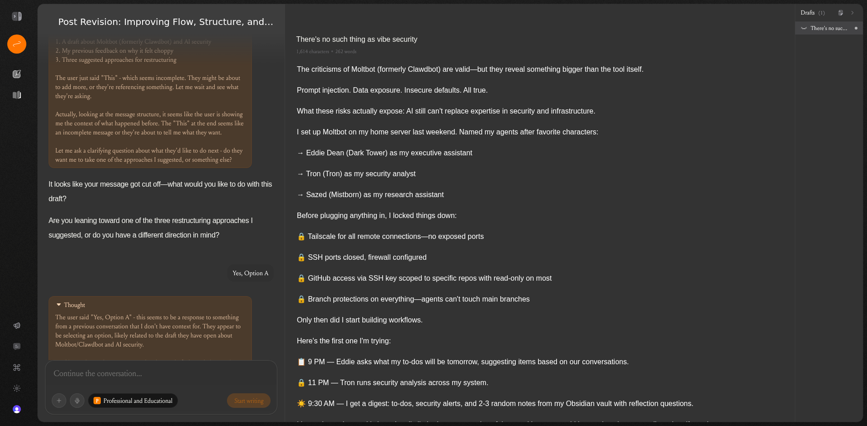
Task: Click the microphone voice input button
Action: click(x=77, y=401)
